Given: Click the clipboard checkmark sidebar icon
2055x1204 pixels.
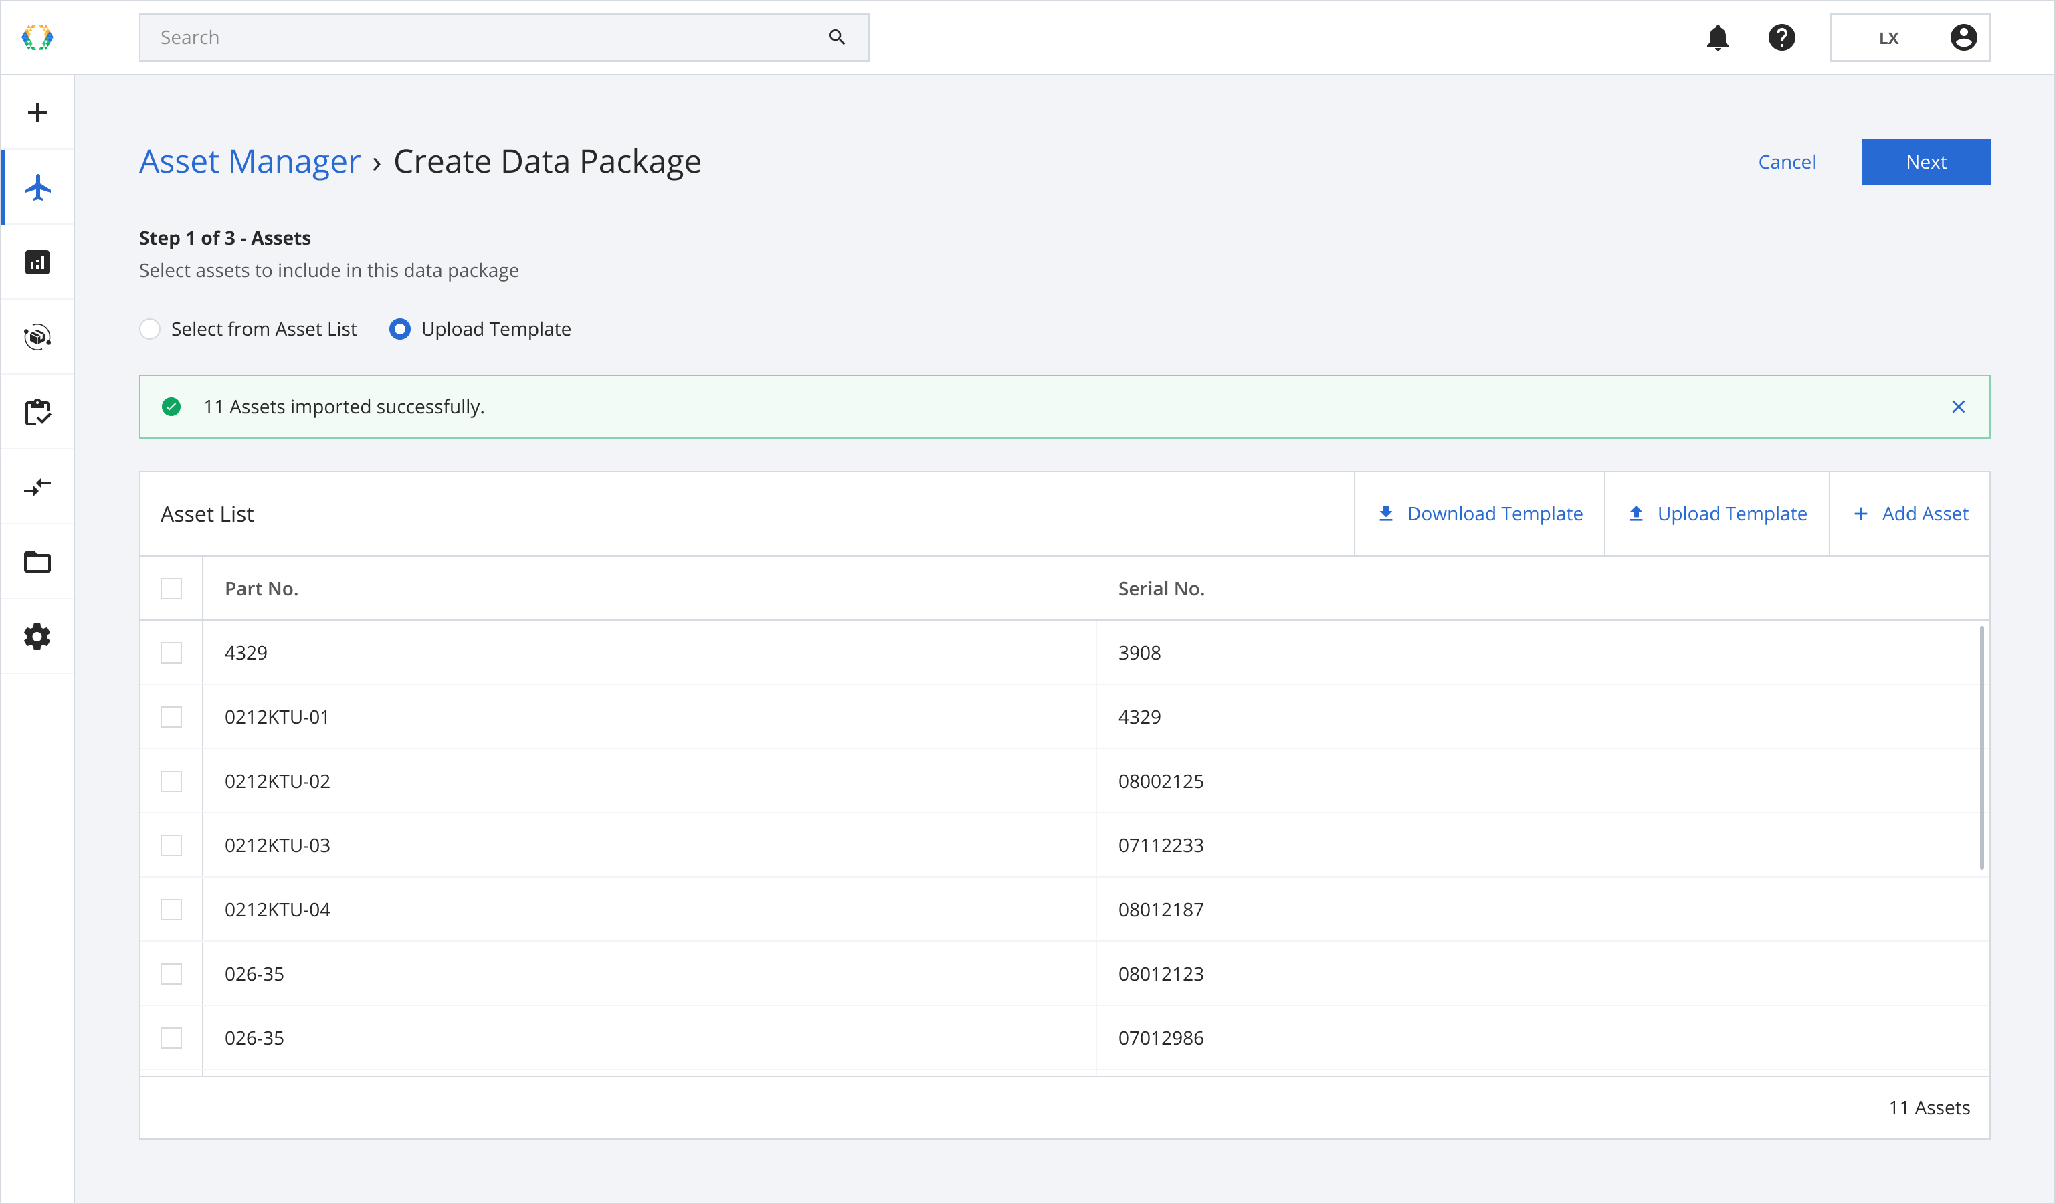Looking at the screenshot, I should point(37,413).
